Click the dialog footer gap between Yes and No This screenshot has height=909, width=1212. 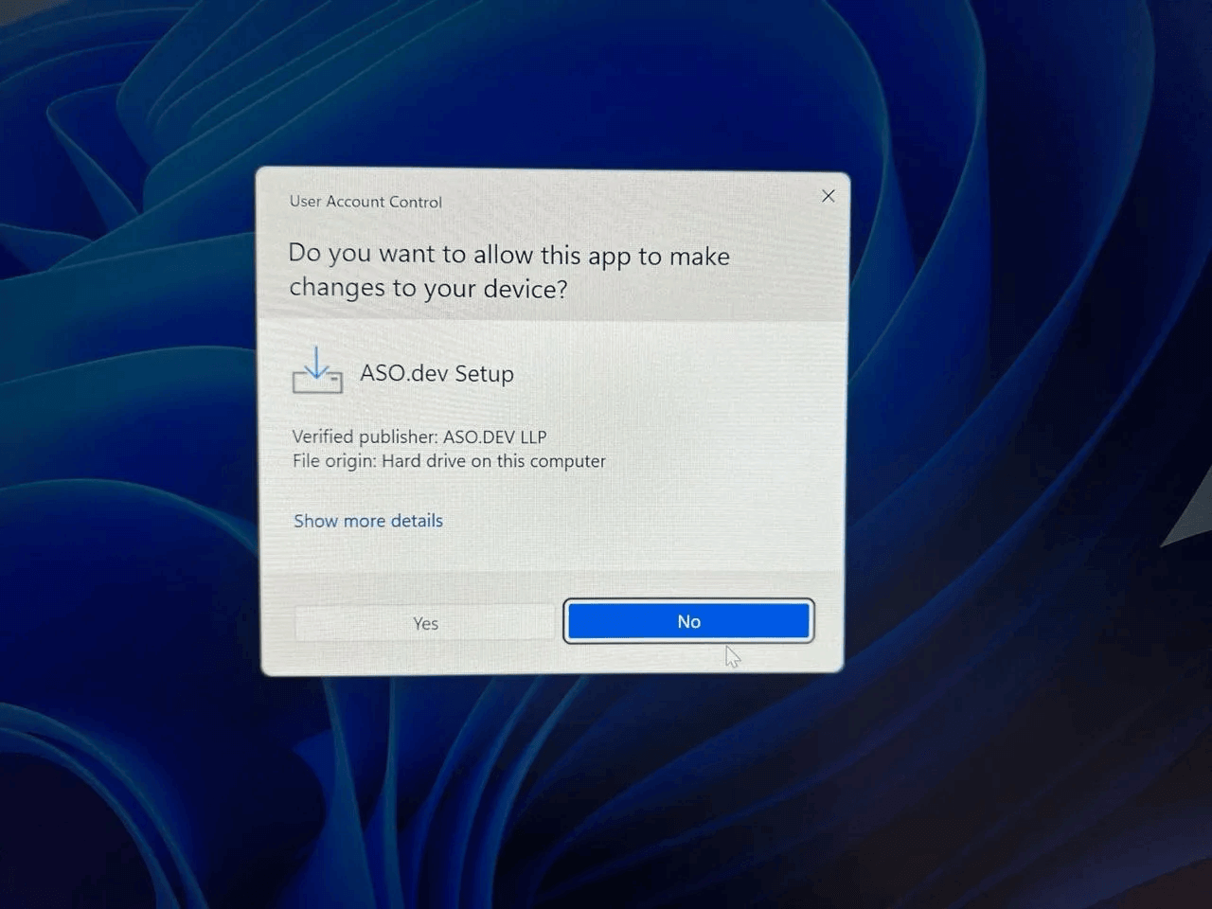(559, 623)
